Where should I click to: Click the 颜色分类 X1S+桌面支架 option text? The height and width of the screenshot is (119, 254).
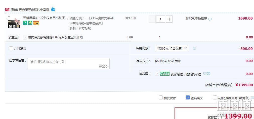coord(92,21)
